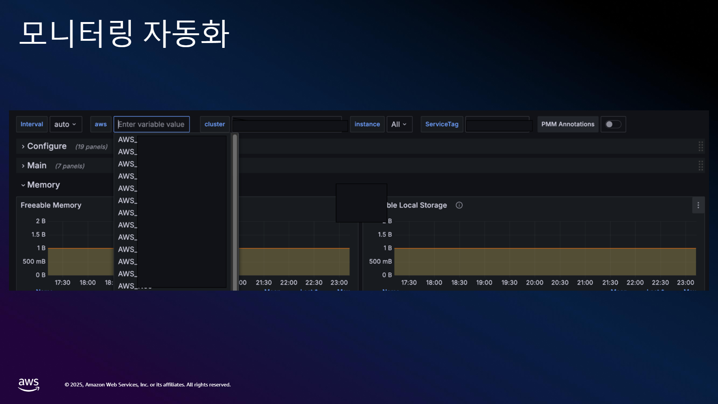Open the Local Storage panel menu dots
This screenshot has width=718, height=404.
pos(698,205)
